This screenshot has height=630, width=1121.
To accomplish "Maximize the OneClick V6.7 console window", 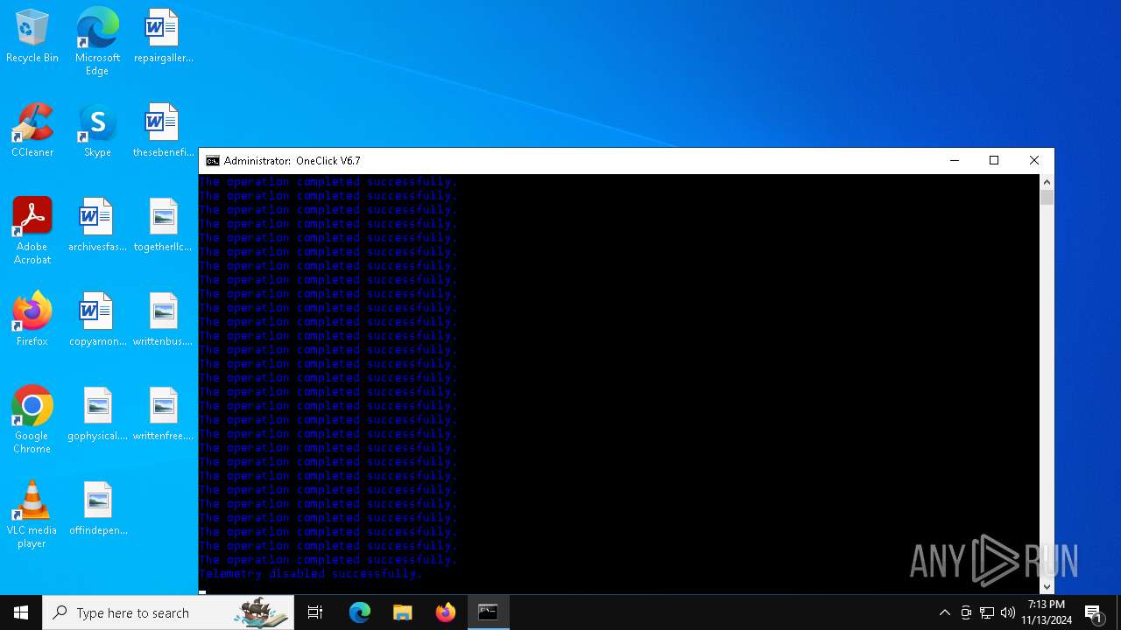I will 994,161.
